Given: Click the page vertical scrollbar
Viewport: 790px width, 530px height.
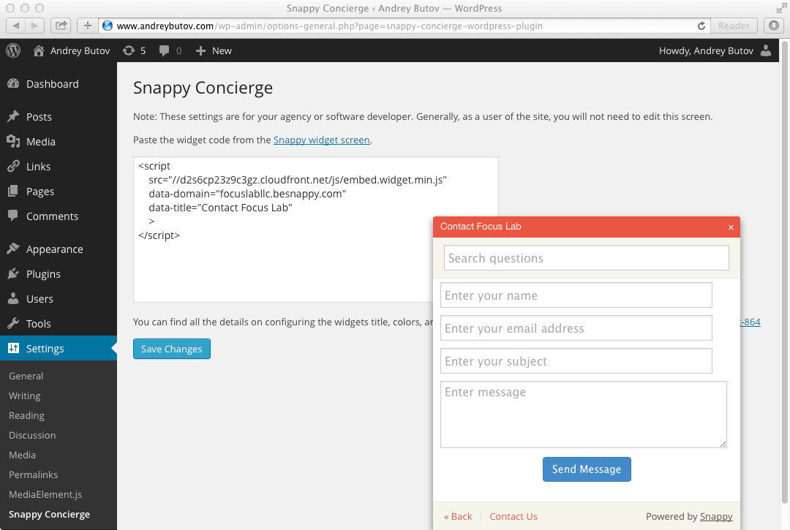Looking at the screenshot, I should pyautogui.click(x=784, y=272).
